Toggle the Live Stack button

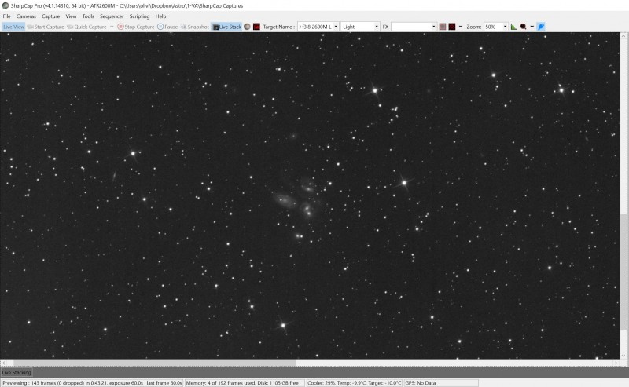point(226,27)
